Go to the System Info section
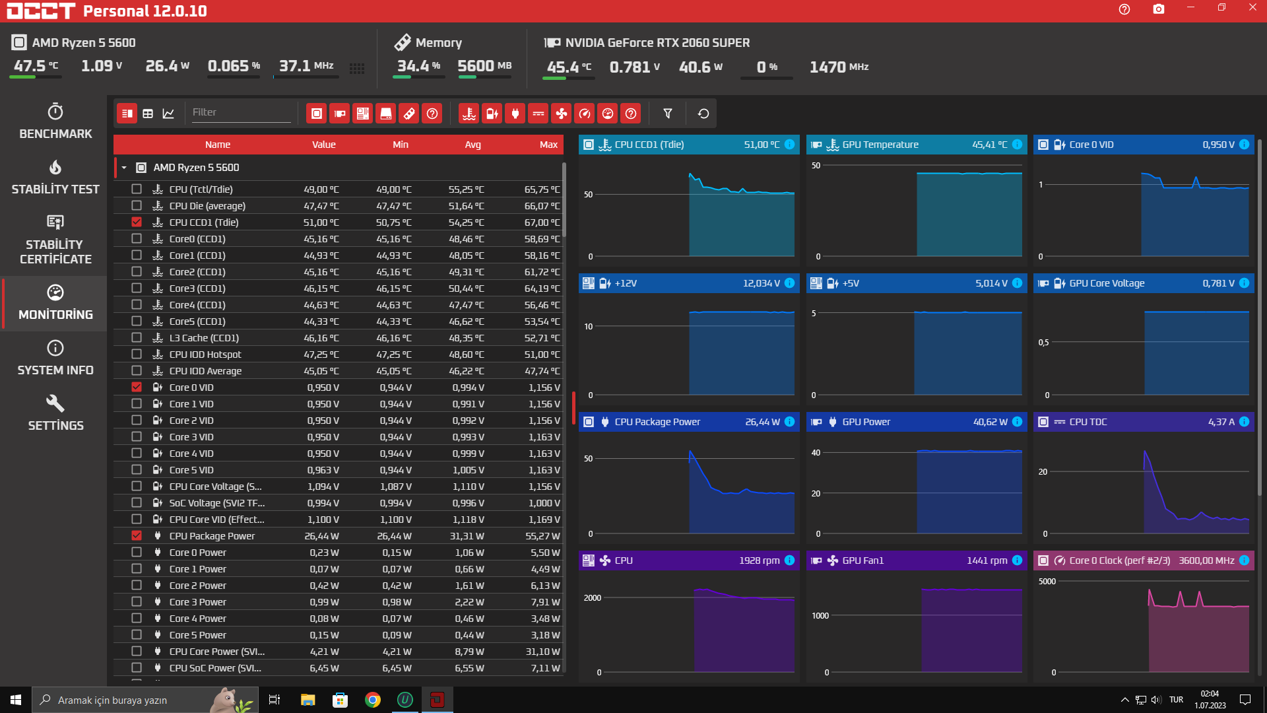 55,358
